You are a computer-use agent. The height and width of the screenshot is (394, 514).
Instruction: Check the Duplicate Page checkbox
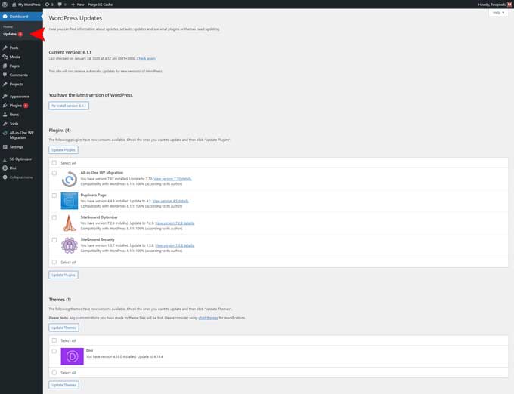[x=54, y=195]
